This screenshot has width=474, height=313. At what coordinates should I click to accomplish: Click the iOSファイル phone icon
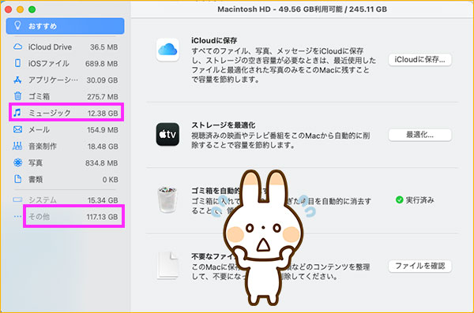tap(18, 63)
